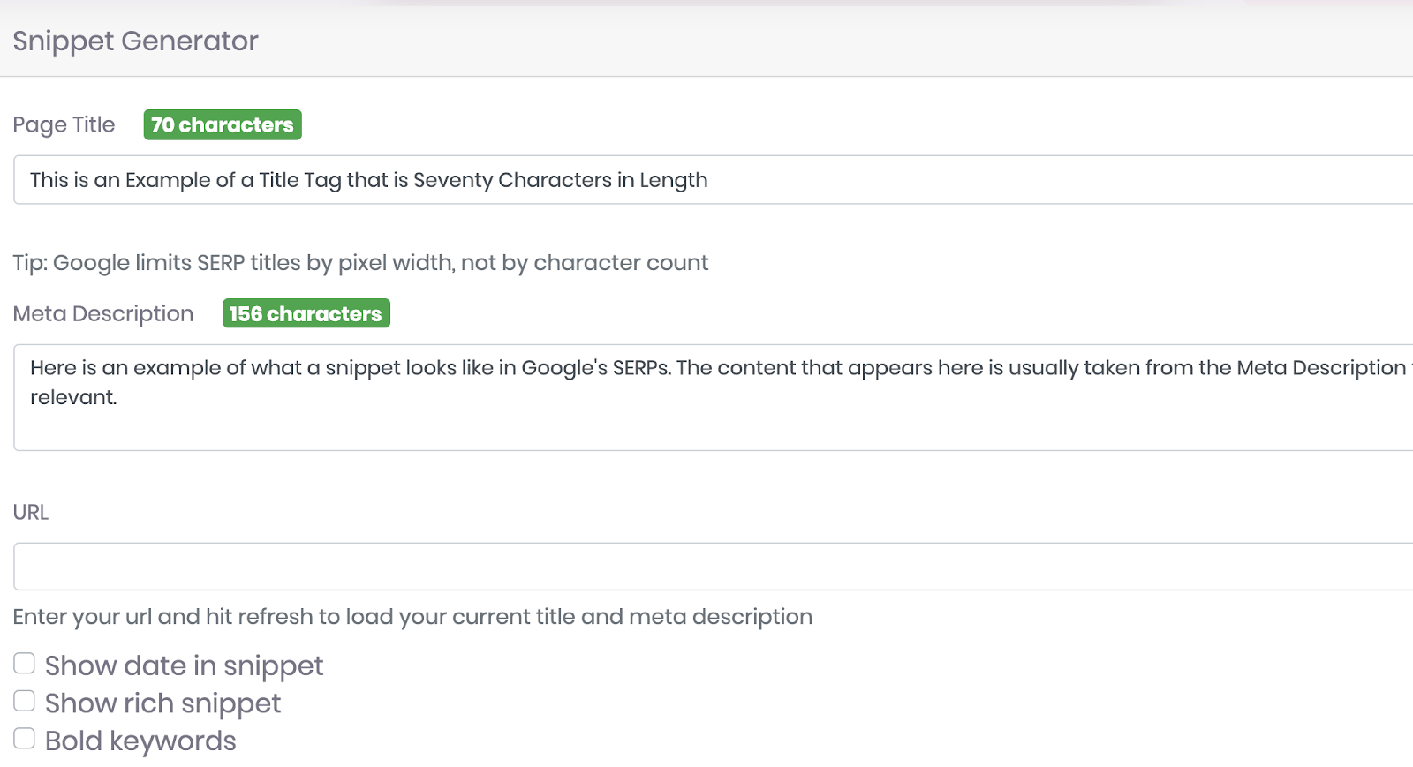Viewport: 1413px width, 767px height.
Task: Click the "Bold keywords" label text
Action: (140, 741)
